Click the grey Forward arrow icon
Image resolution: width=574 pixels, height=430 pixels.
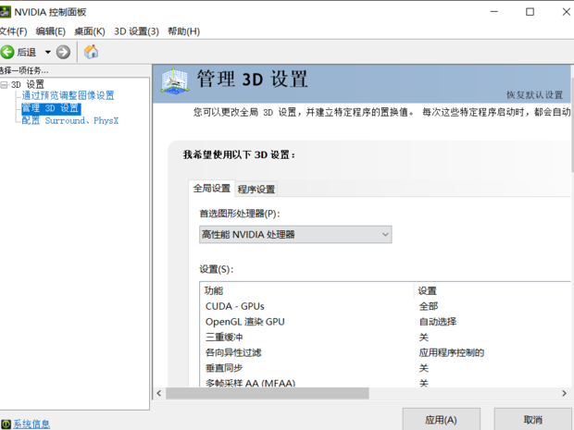pos(63,52)
